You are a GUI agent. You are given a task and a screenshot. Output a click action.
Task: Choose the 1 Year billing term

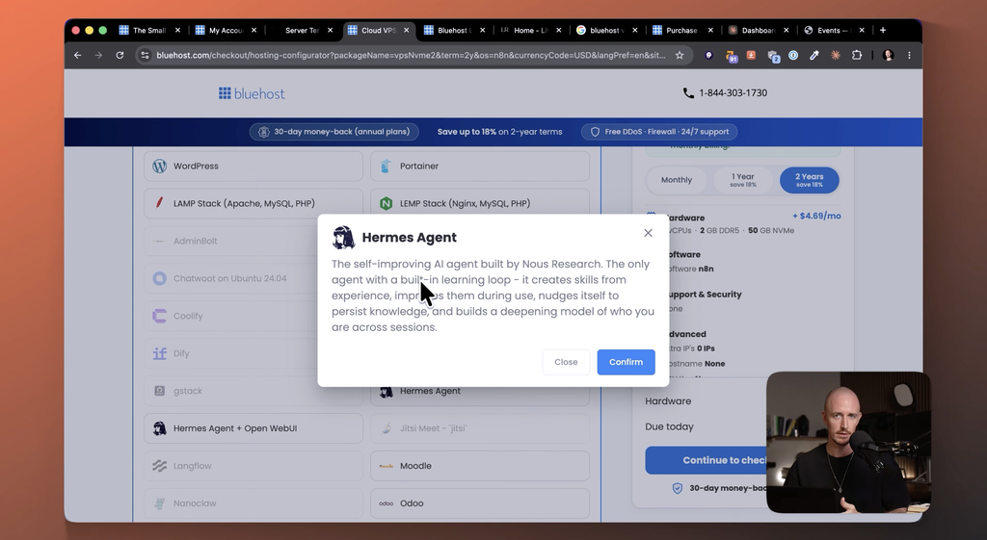tap(743, 180)
